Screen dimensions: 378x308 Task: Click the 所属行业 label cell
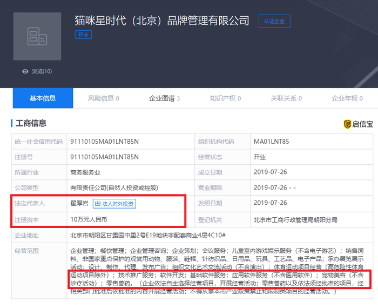[x=39, y=172]
